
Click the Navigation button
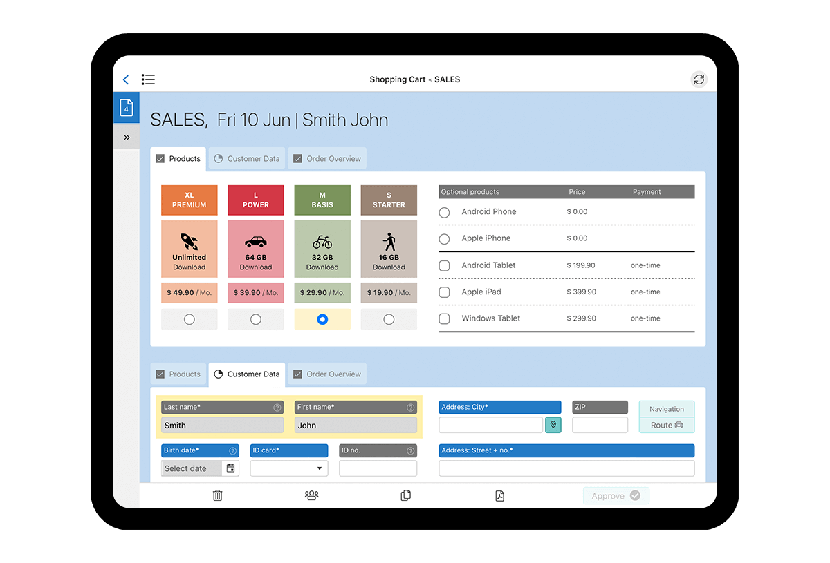tap(667, 409)
